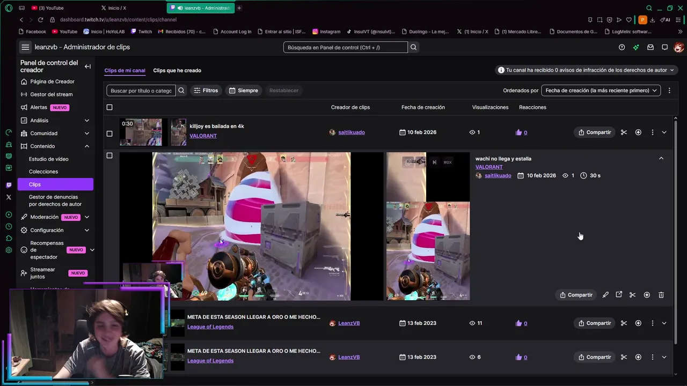
Task: Open Alertas in sidebar
Action: click(39, 107)
